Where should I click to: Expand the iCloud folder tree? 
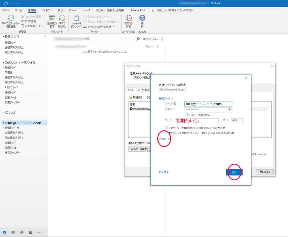(x=3, y=113)
